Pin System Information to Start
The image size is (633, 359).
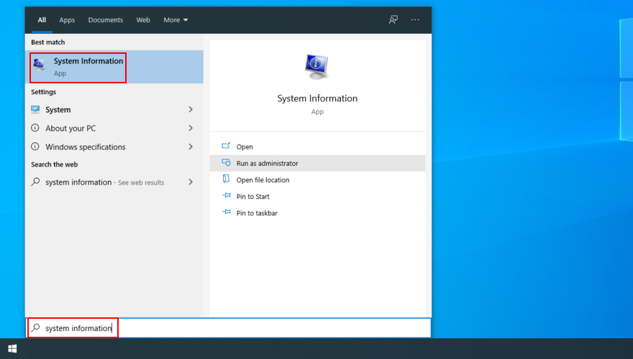click(252, 197)
